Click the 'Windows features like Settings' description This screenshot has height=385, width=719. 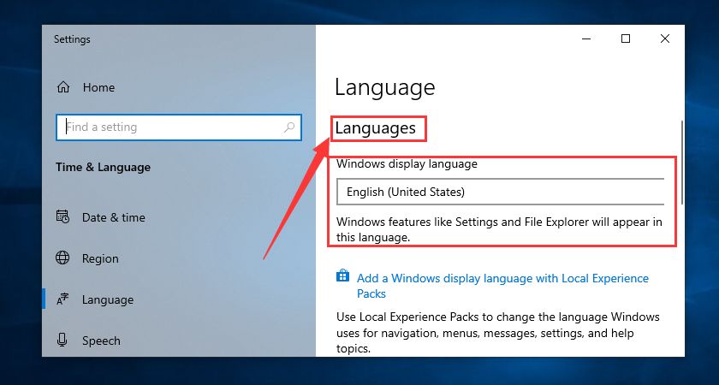(499, 229)
